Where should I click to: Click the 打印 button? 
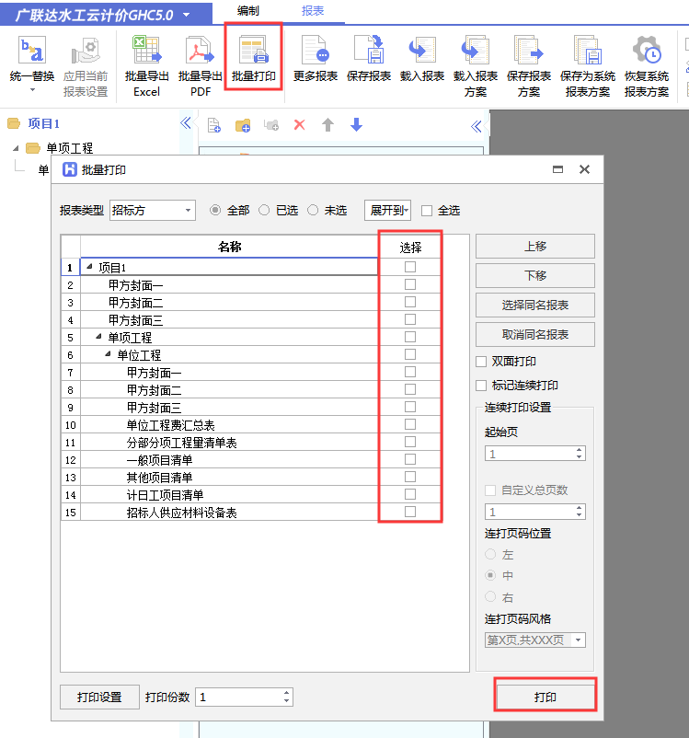(545, 698)
